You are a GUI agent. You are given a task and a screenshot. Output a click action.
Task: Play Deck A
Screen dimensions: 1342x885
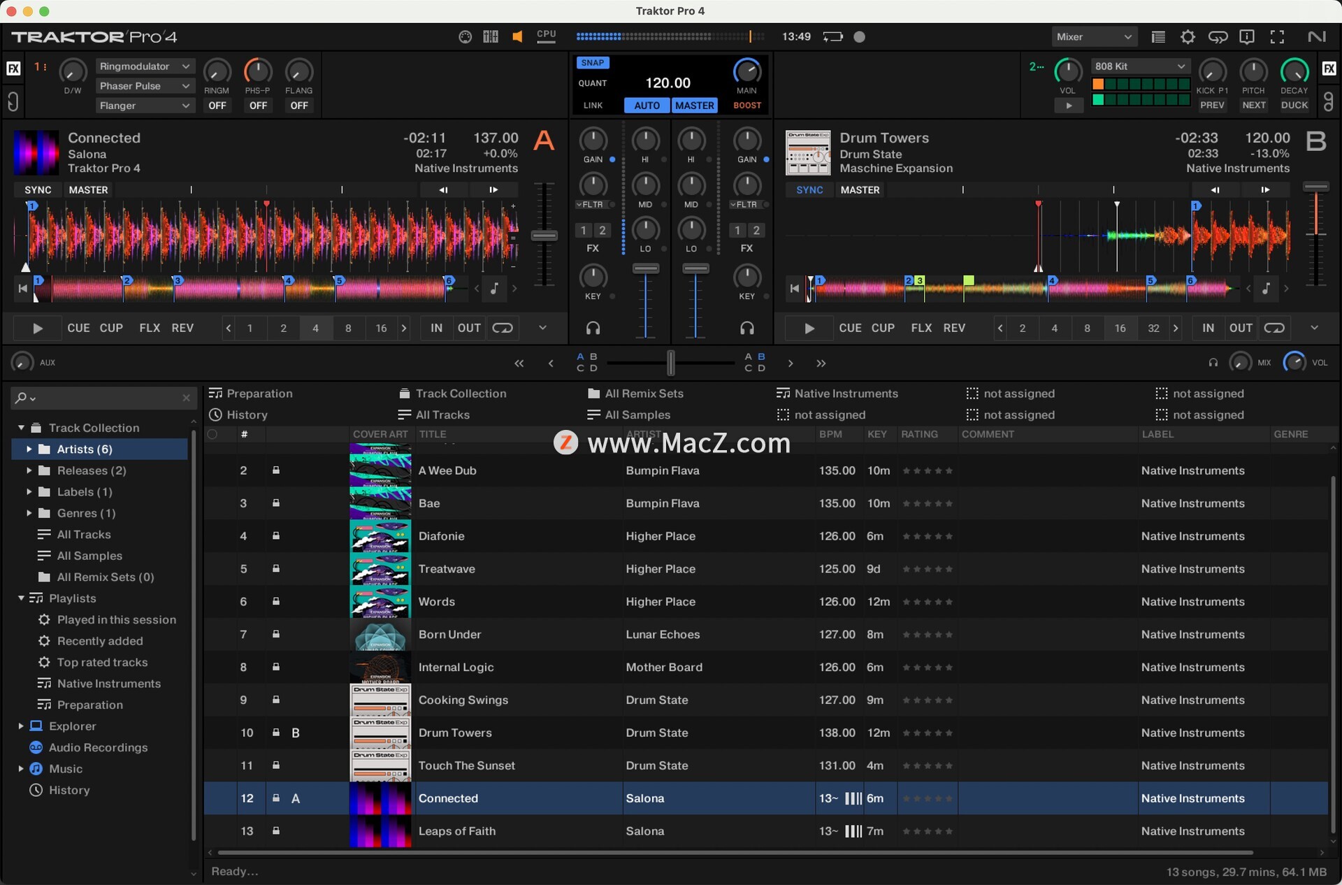38,328
